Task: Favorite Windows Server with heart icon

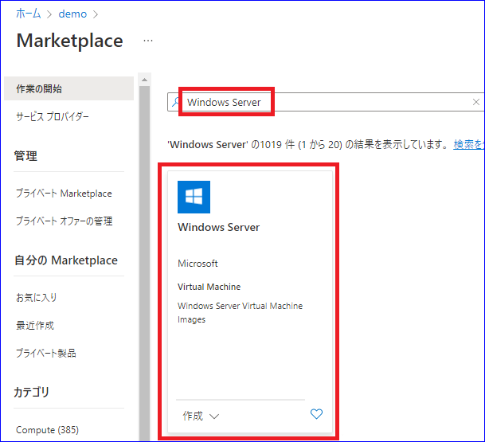Action: (316, 414)
